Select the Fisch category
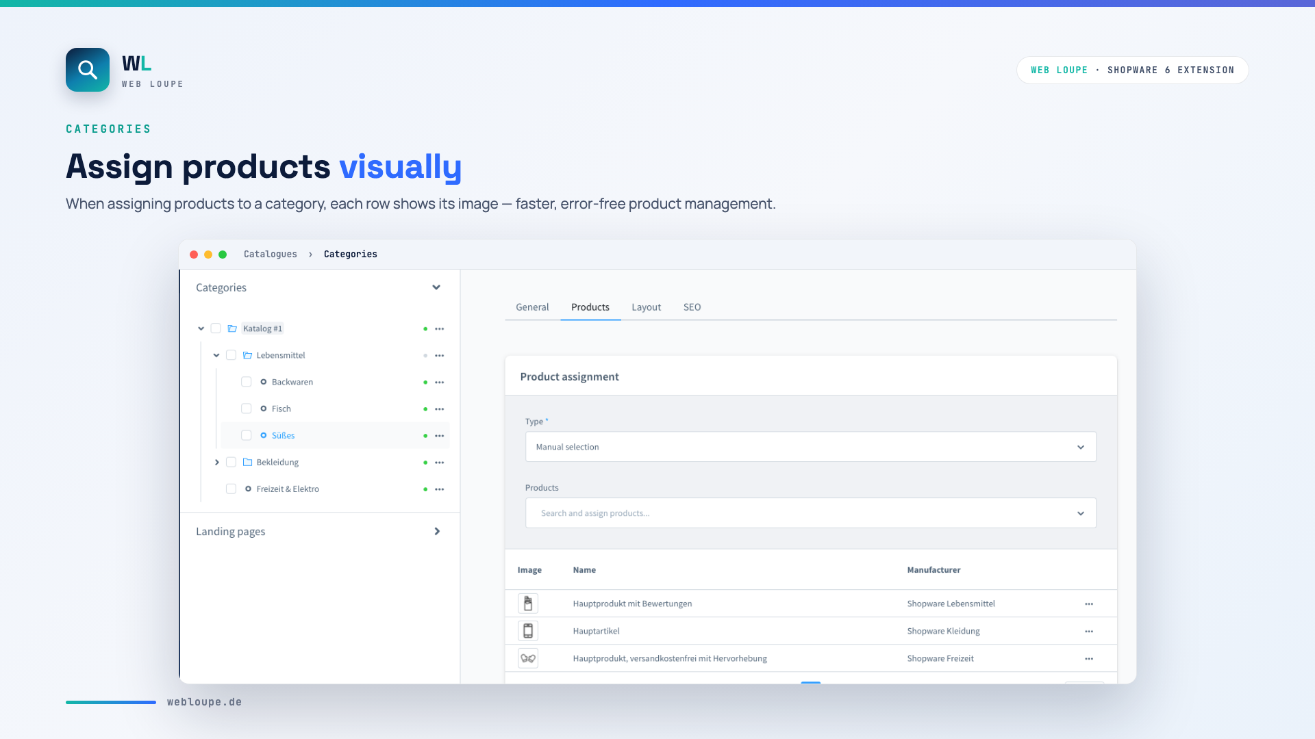Screen dimensions: 1315x739 click(x=281, y=409)
